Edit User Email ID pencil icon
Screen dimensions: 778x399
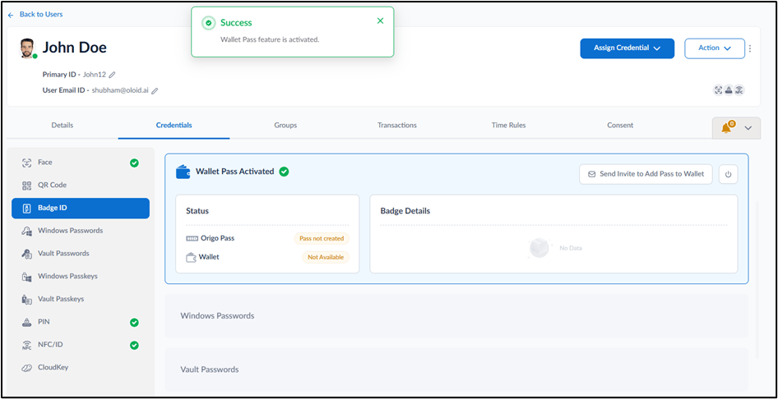(x=155, y=90)
